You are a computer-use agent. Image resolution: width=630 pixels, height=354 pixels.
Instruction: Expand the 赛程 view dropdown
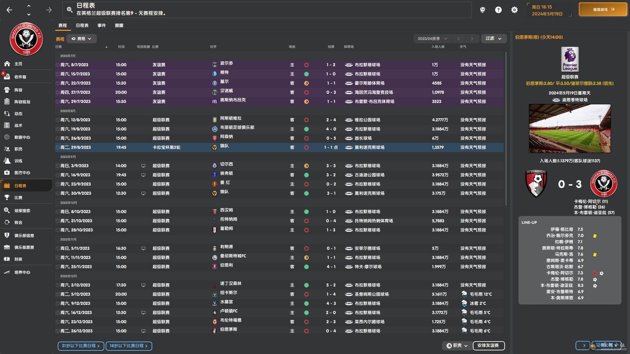click(81, 39)
